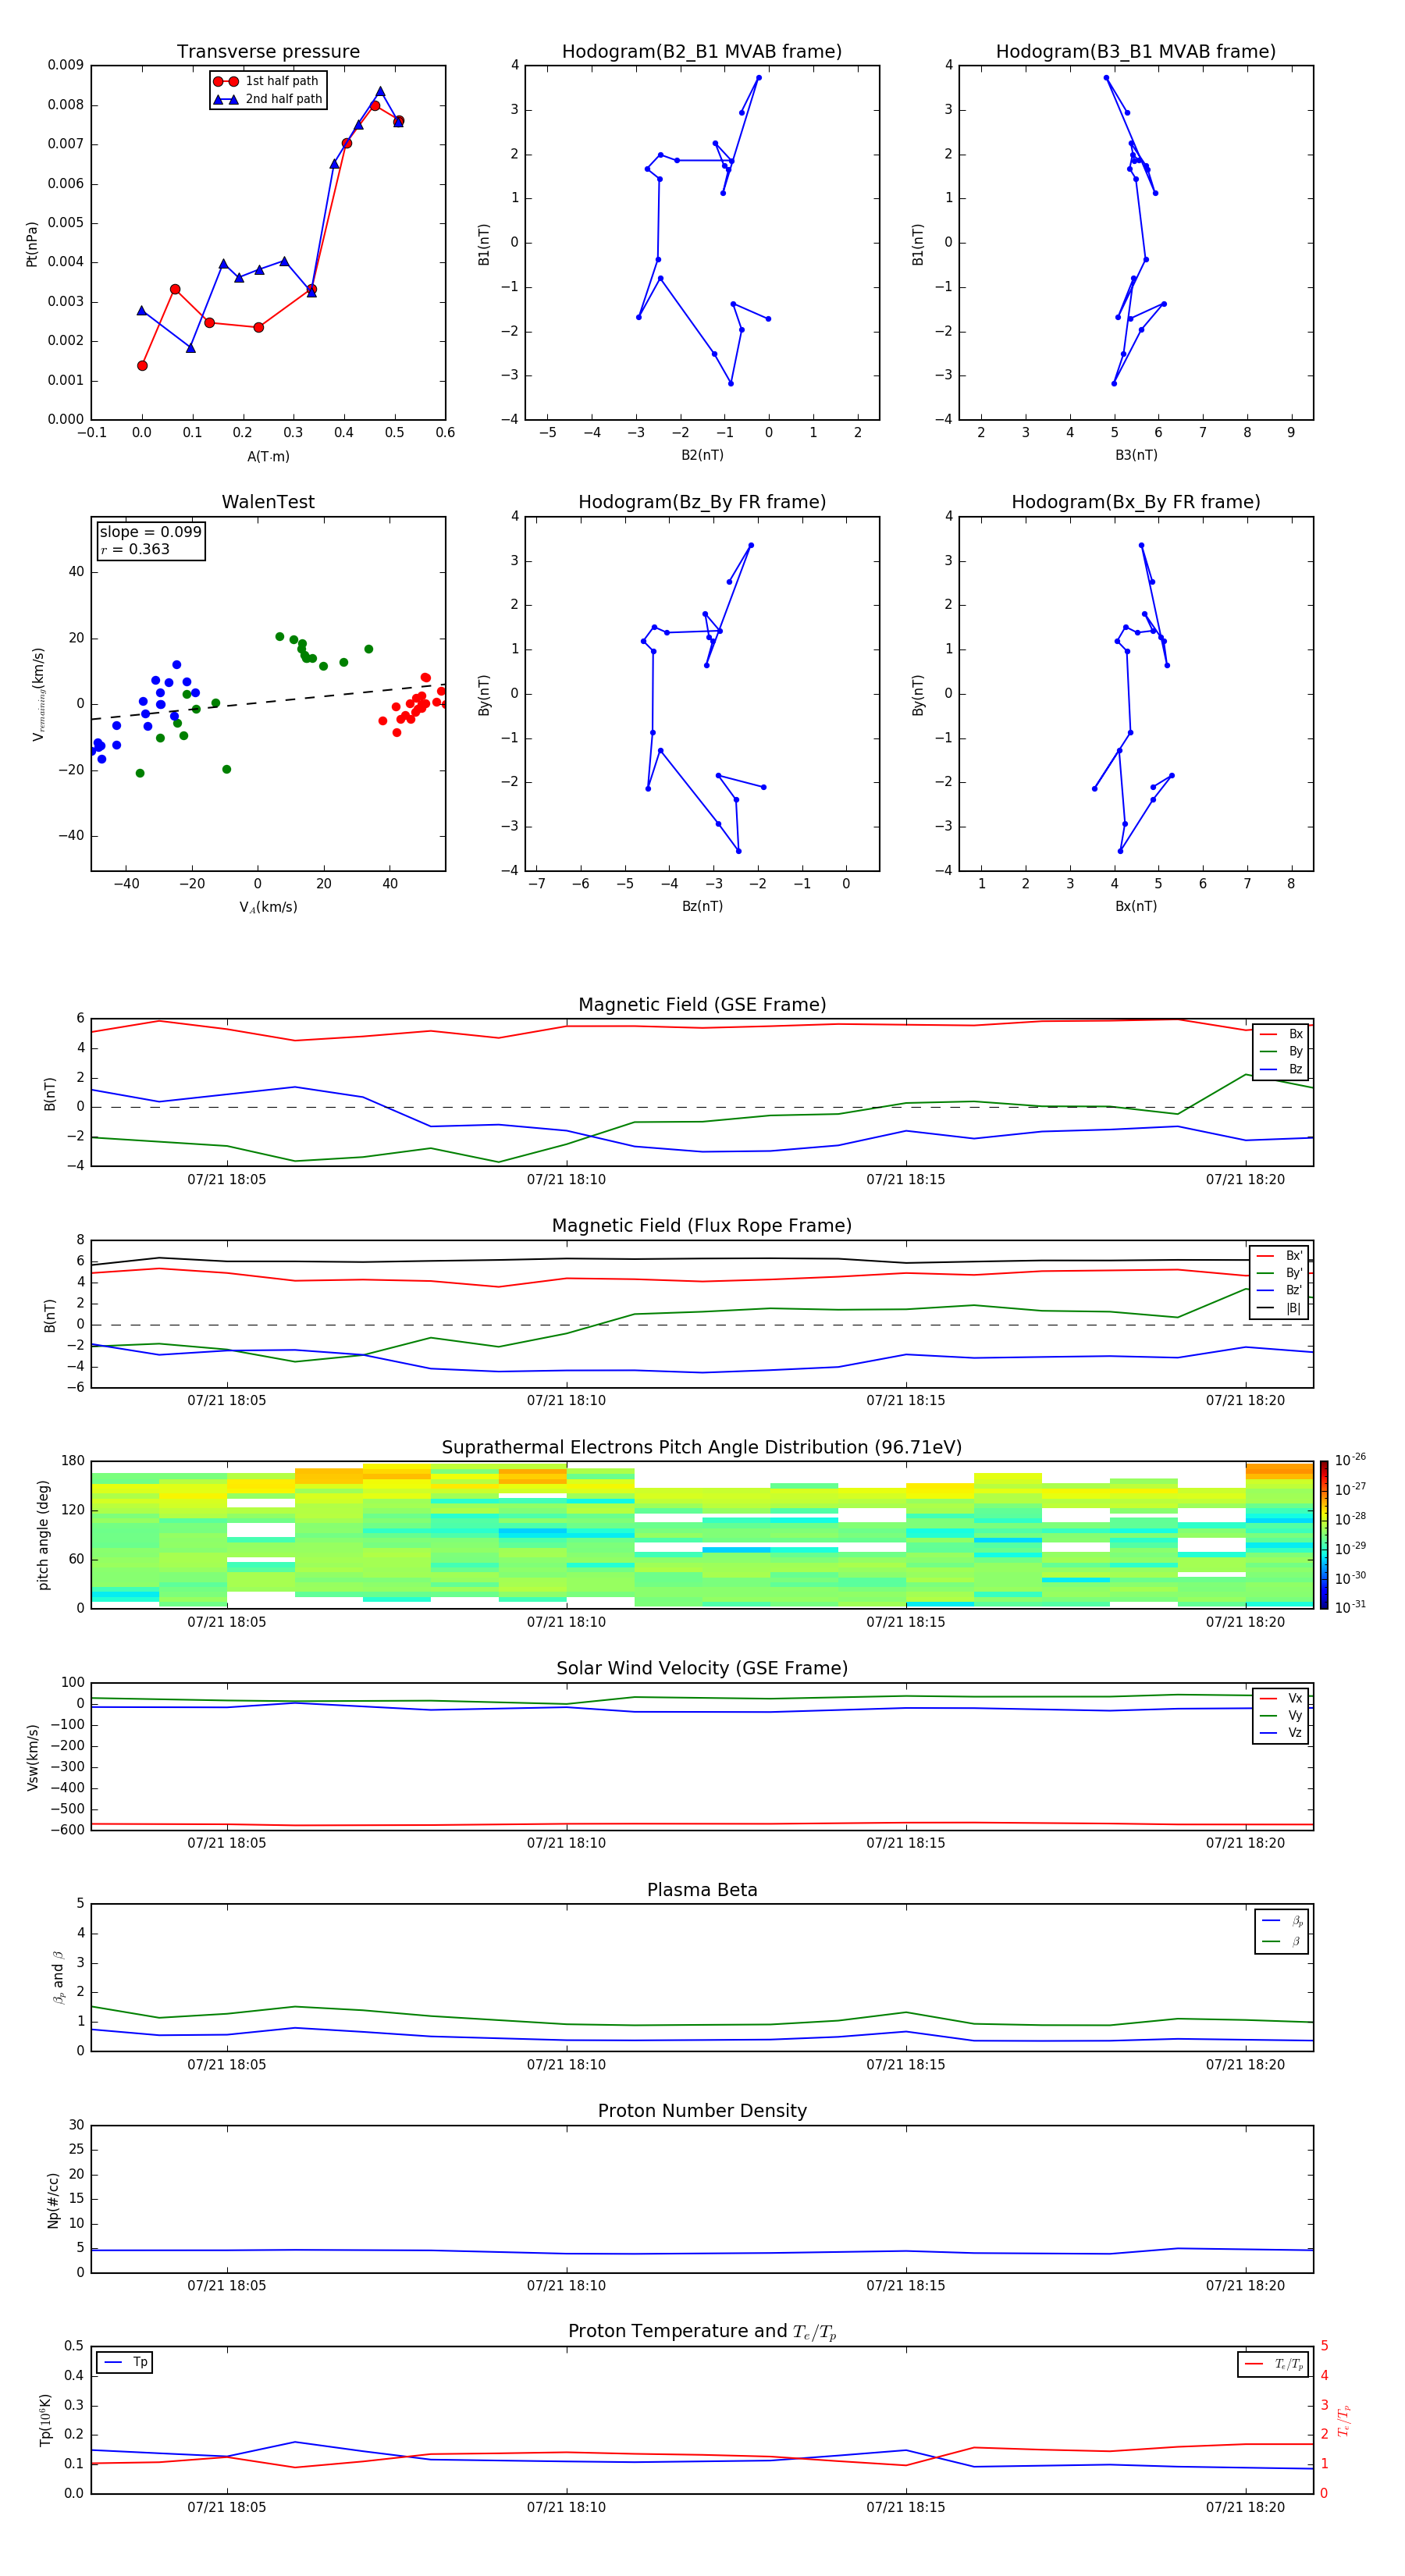Click the "Magnetic Field (Flux Rope Frame)" title
The height and width of the screenshot is (2576, 1405).
702,1226
